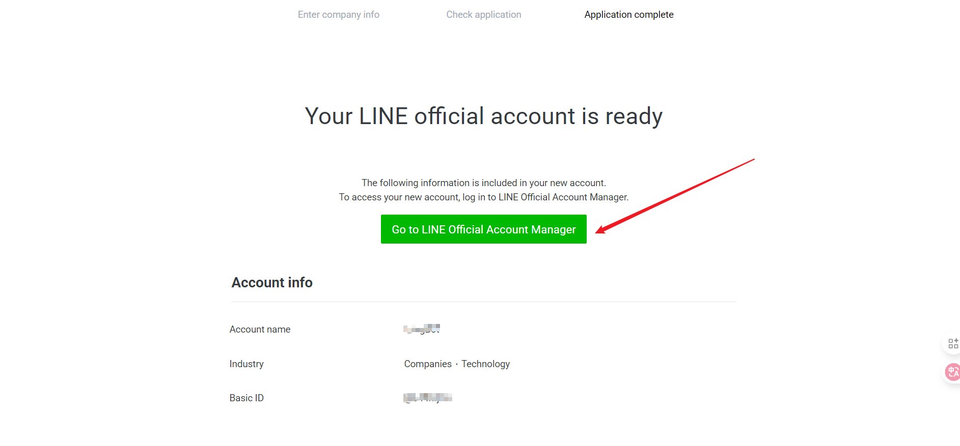The image size is (960, 446).
Task: Click the divider line below Account info
Action: point(483,302)
